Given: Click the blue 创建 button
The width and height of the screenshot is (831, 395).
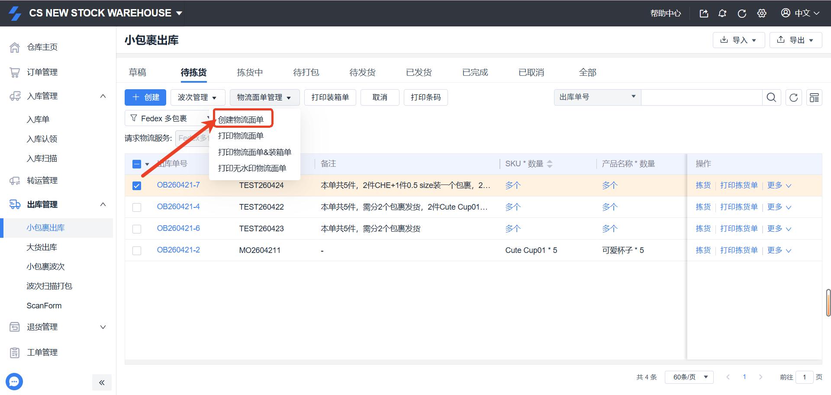Looking at the screenshot, I should pyautogui.click(x=145, y=97).
